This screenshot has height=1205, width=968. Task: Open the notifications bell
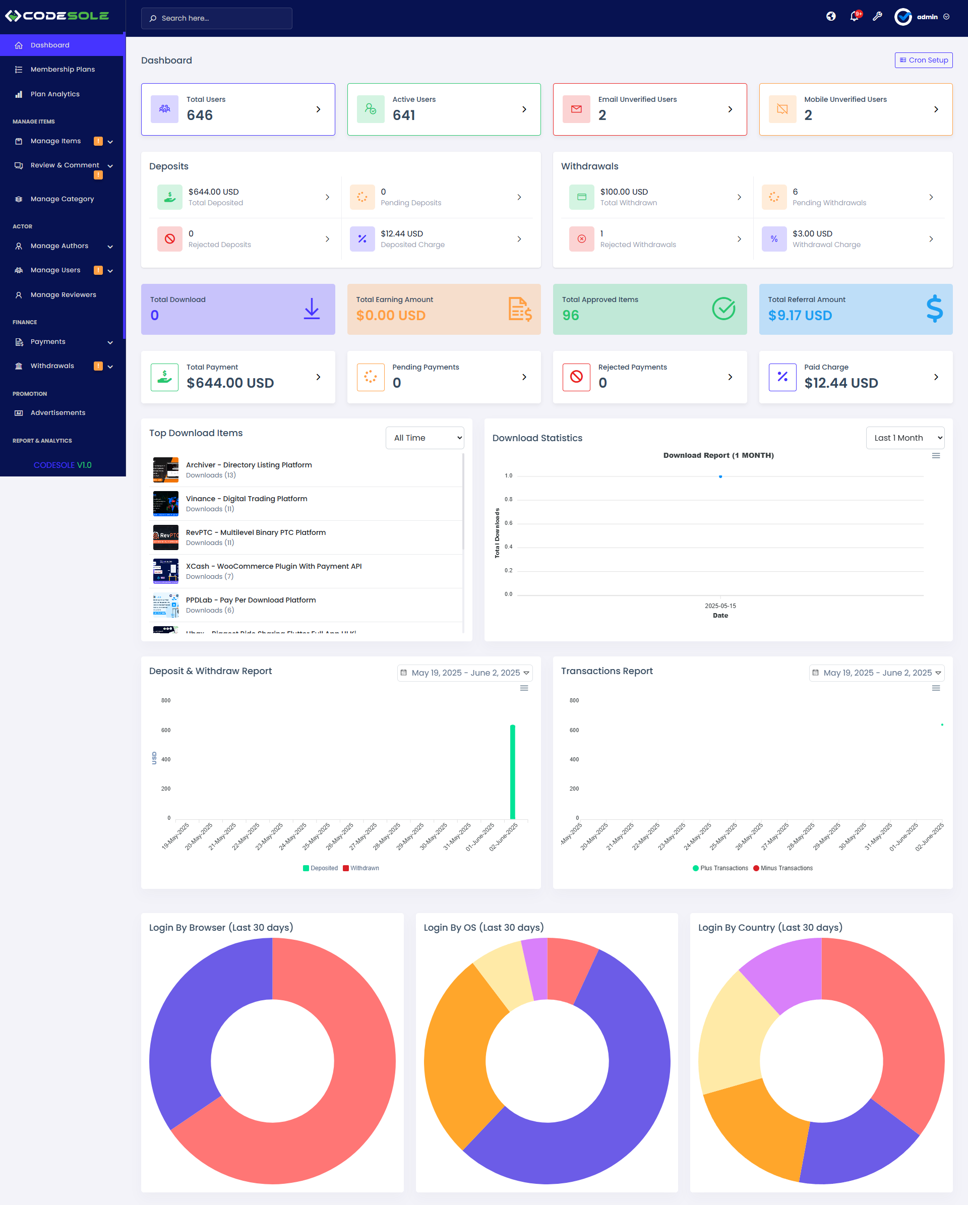[x=854, y=17]
